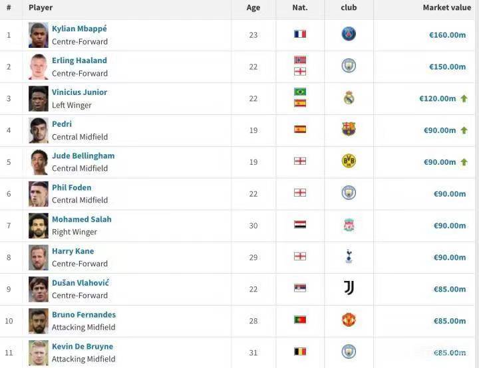Click Vinicius Junior's portrait thumbnail

click(39, 98)
